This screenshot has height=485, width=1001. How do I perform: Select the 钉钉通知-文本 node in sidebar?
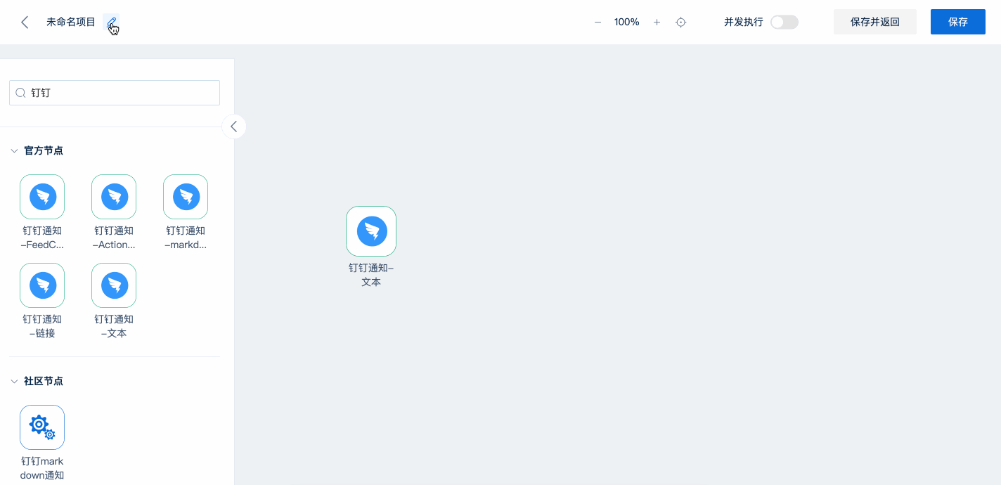click(114, 285)
